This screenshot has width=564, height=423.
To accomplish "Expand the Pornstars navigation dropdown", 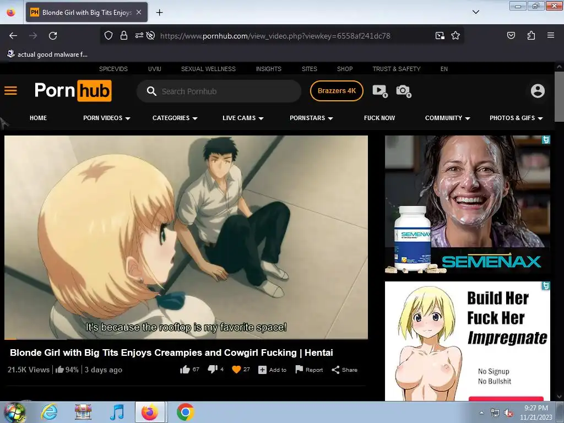I will click(311, 118).
